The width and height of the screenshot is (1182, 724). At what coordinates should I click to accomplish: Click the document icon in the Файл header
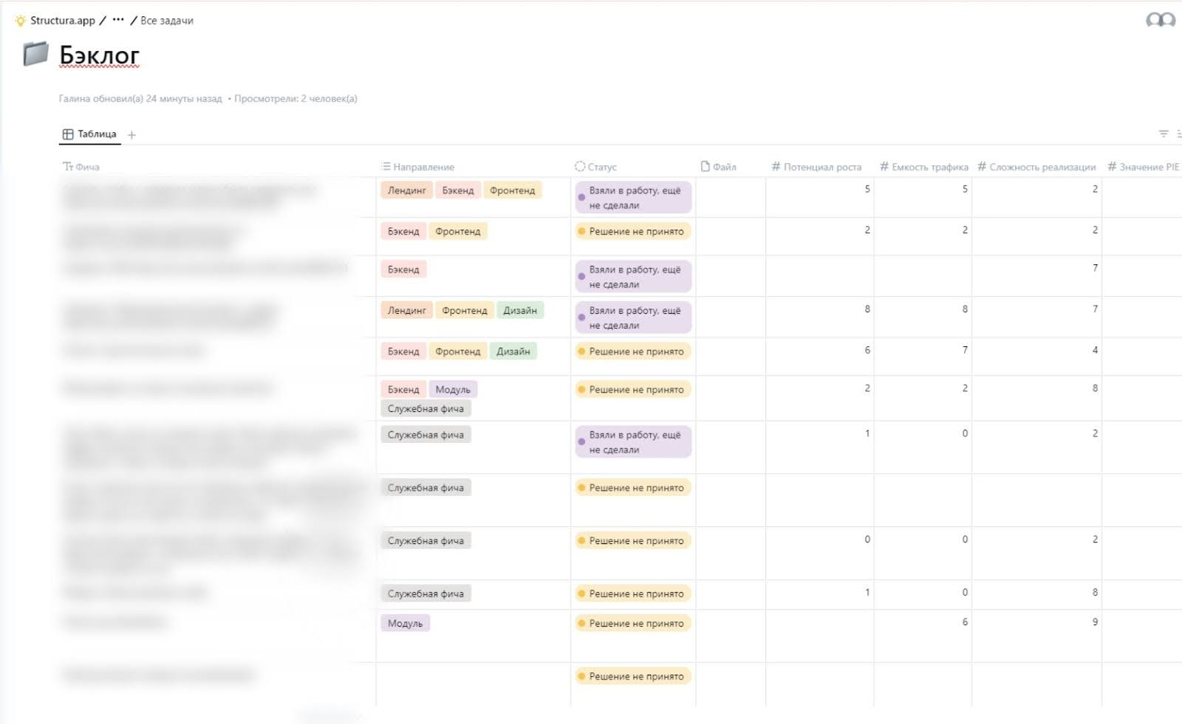[x=706, y=167]
